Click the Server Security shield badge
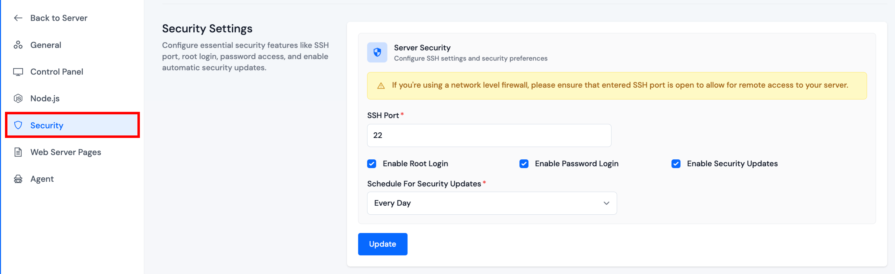The image size is (895, 274). point(377,53)
